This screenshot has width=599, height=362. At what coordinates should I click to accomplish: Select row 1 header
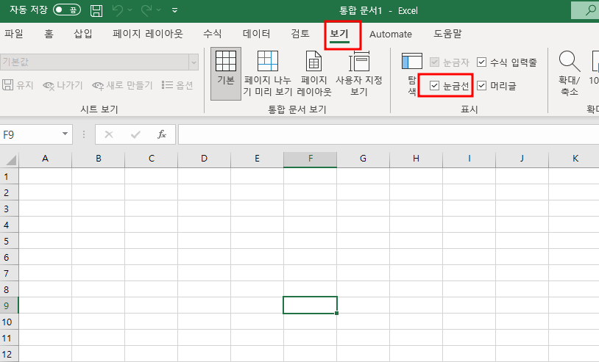point(9,176)
